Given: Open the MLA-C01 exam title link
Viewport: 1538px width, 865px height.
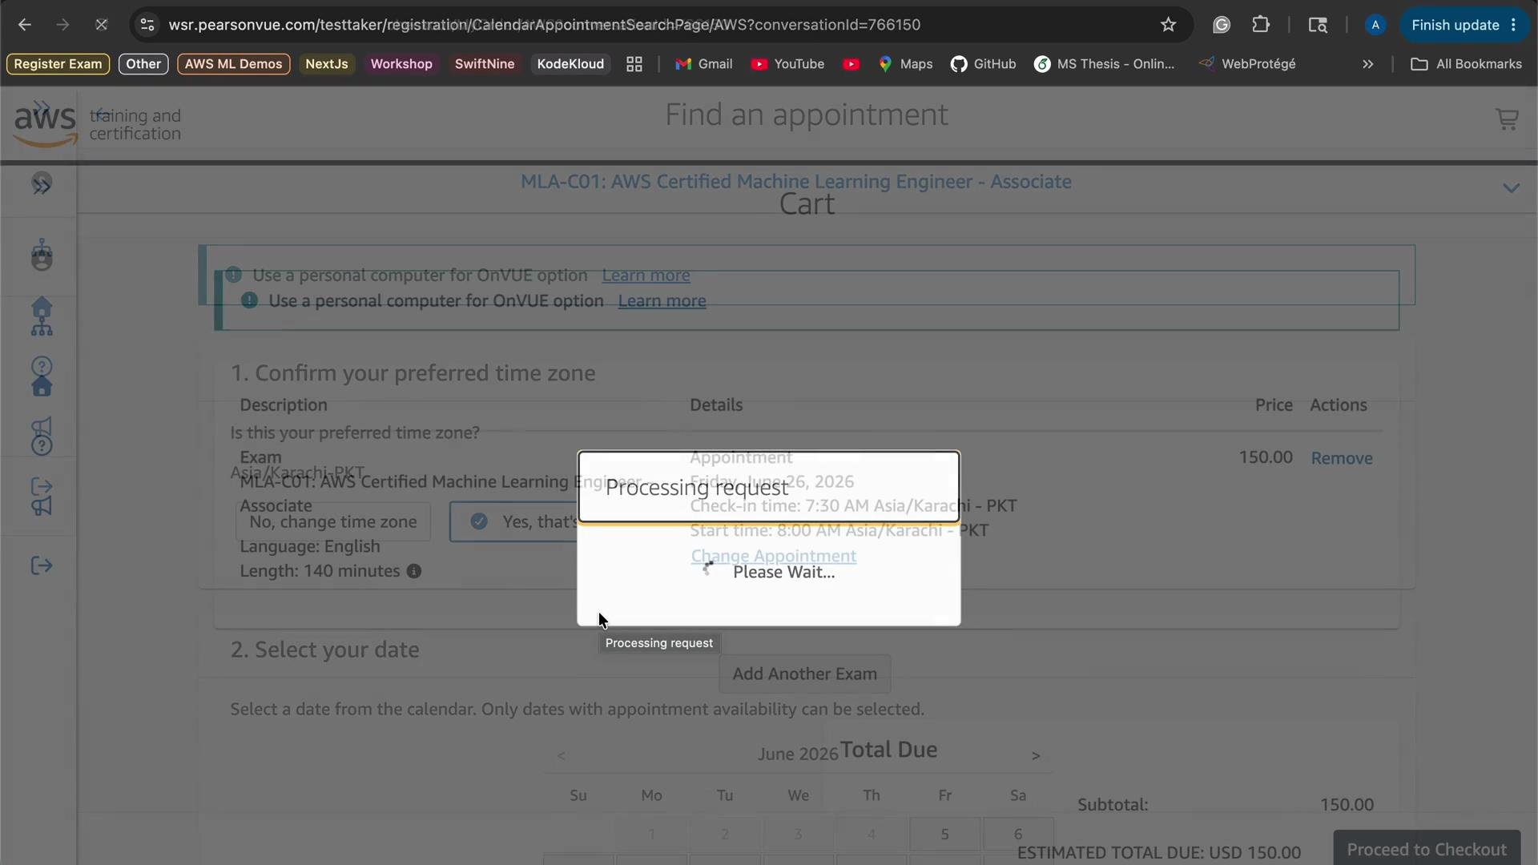Looking at the screenshot, I should 796,182.
